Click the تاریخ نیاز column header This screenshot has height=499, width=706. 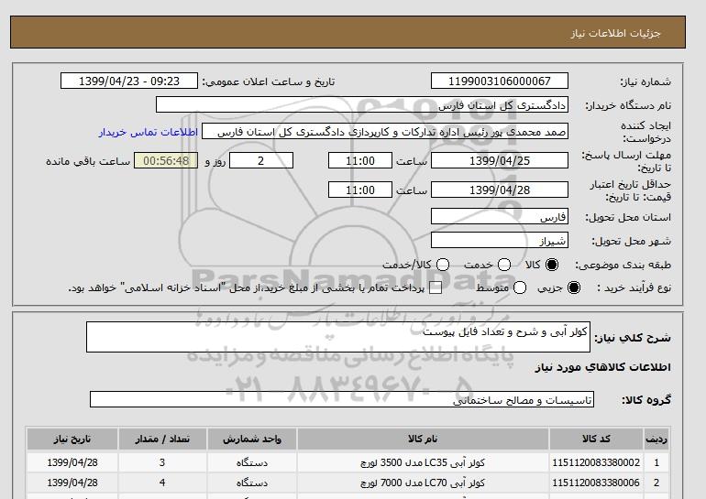(72, 439)
